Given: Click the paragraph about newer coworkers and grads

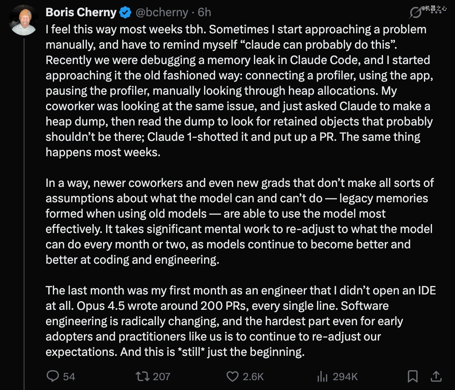Looking at the screenshot, I should (x=239, y=221).
